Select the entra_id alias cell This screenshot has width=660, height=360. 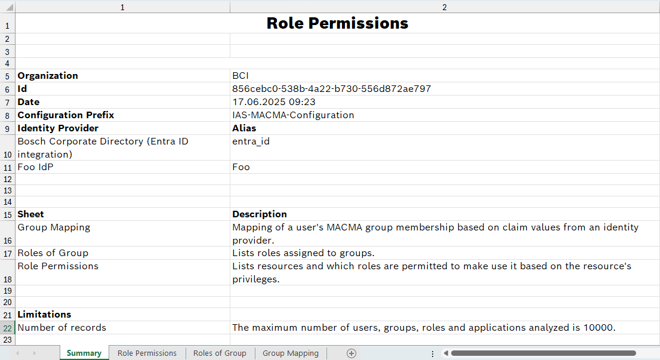[251, 142]
